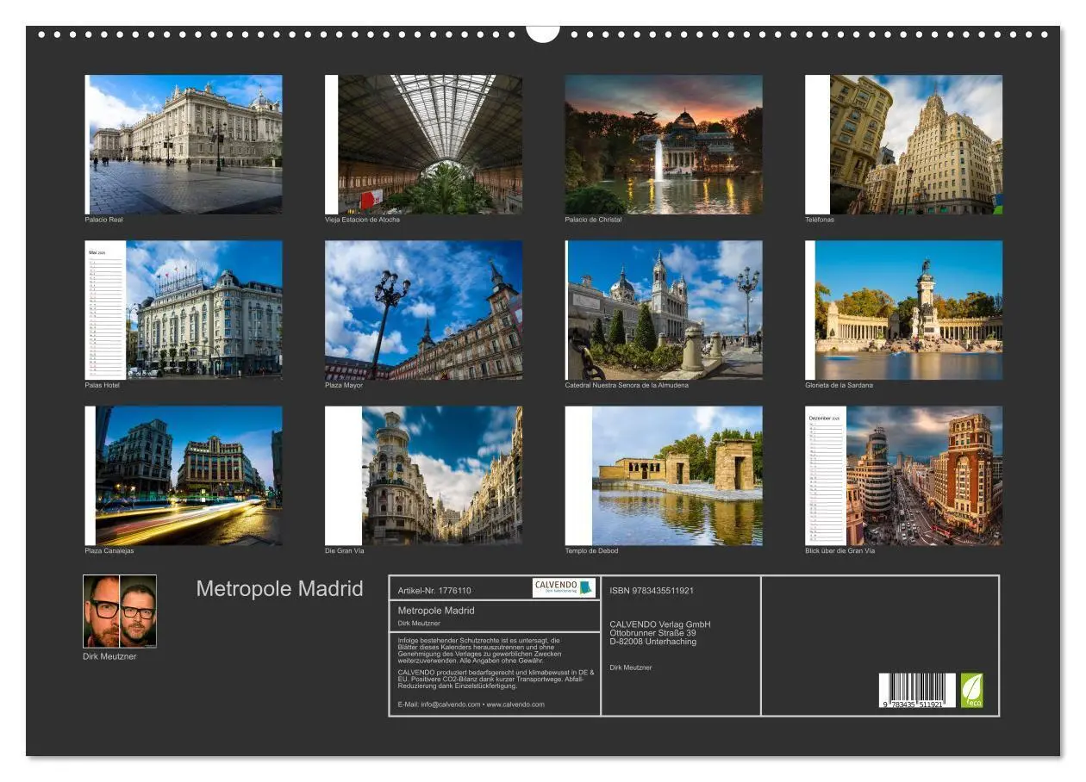The image size is (1086, 782).
Task: Click the Palacio Real photo thumbnail
Action: pos(184,145)
